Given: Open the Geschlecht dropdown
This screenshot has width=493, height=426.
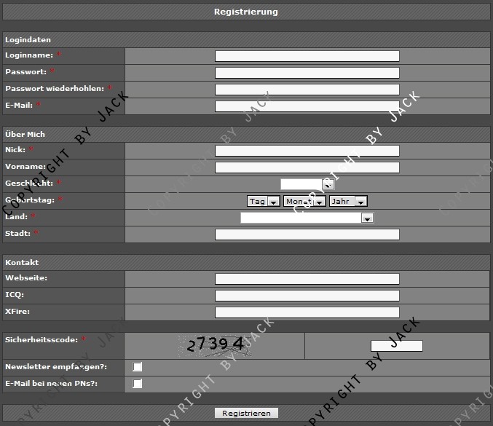Looking at the screenshot, I should (307, 184).
